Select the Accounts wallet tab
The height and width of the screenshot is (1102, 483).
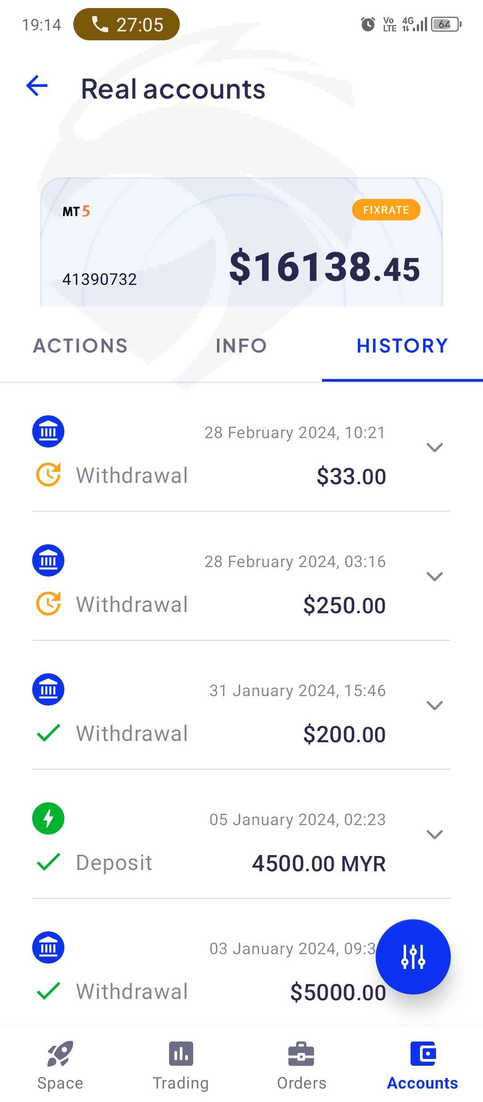pyautogui.click(x=422, y=1065)
